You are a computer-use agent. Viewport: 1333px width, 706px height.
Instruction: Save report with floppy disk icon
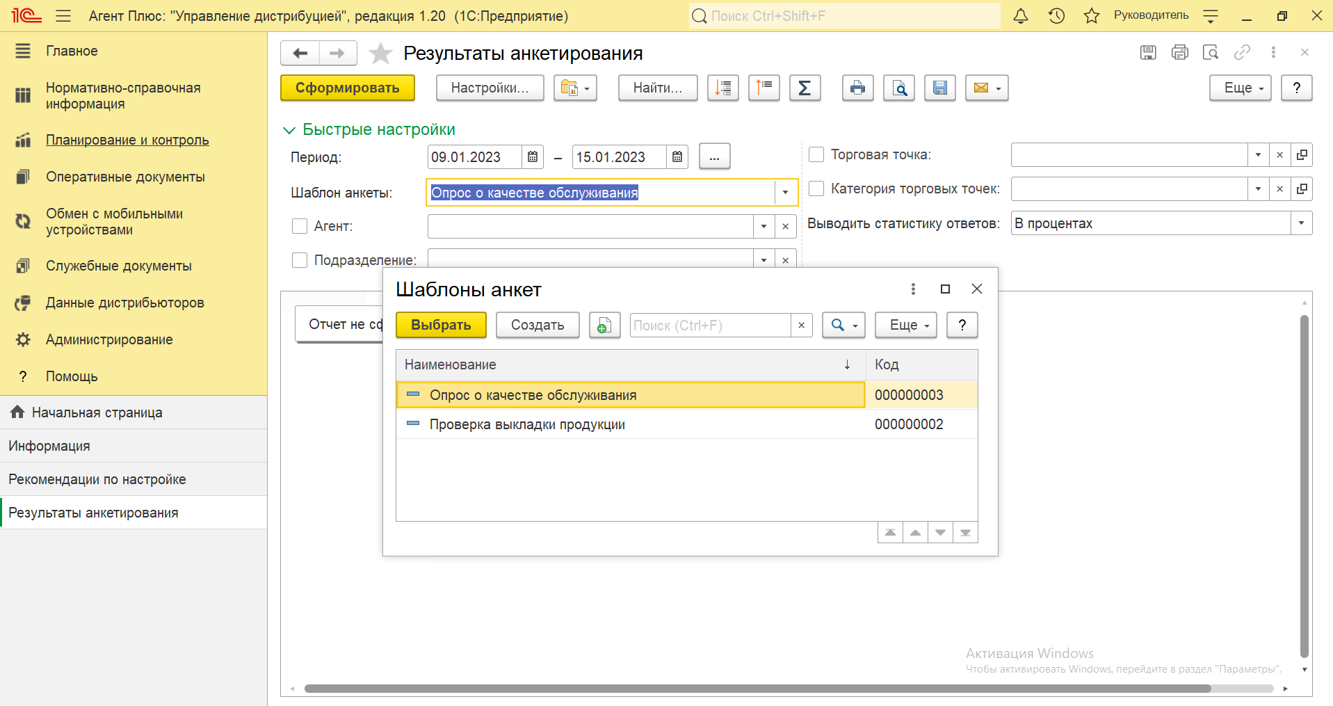click(940, 88)
